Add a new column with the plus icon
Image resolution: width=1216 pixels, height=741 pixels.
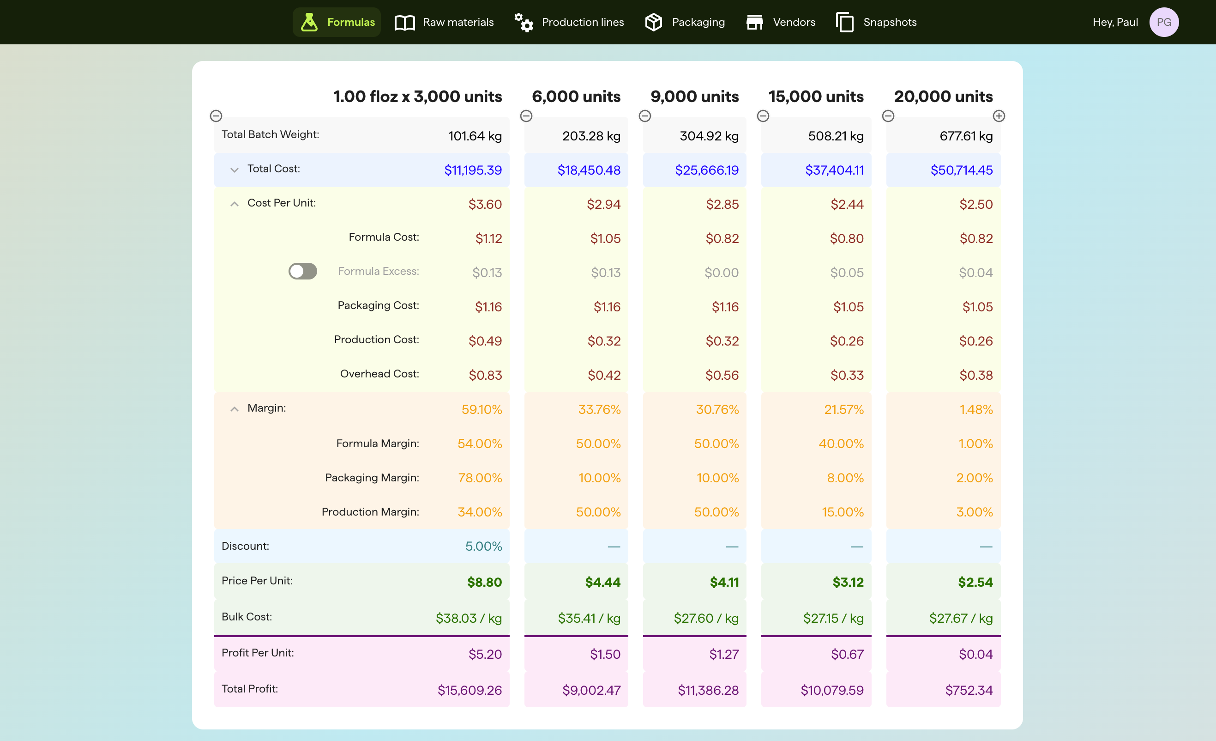coord(999,115)
